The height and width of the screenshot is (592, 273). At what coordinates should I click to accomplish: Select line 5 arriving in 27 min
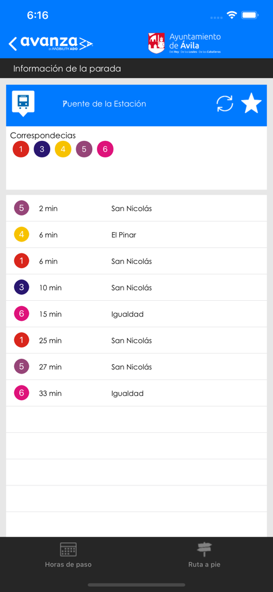(x=136, y=367)
